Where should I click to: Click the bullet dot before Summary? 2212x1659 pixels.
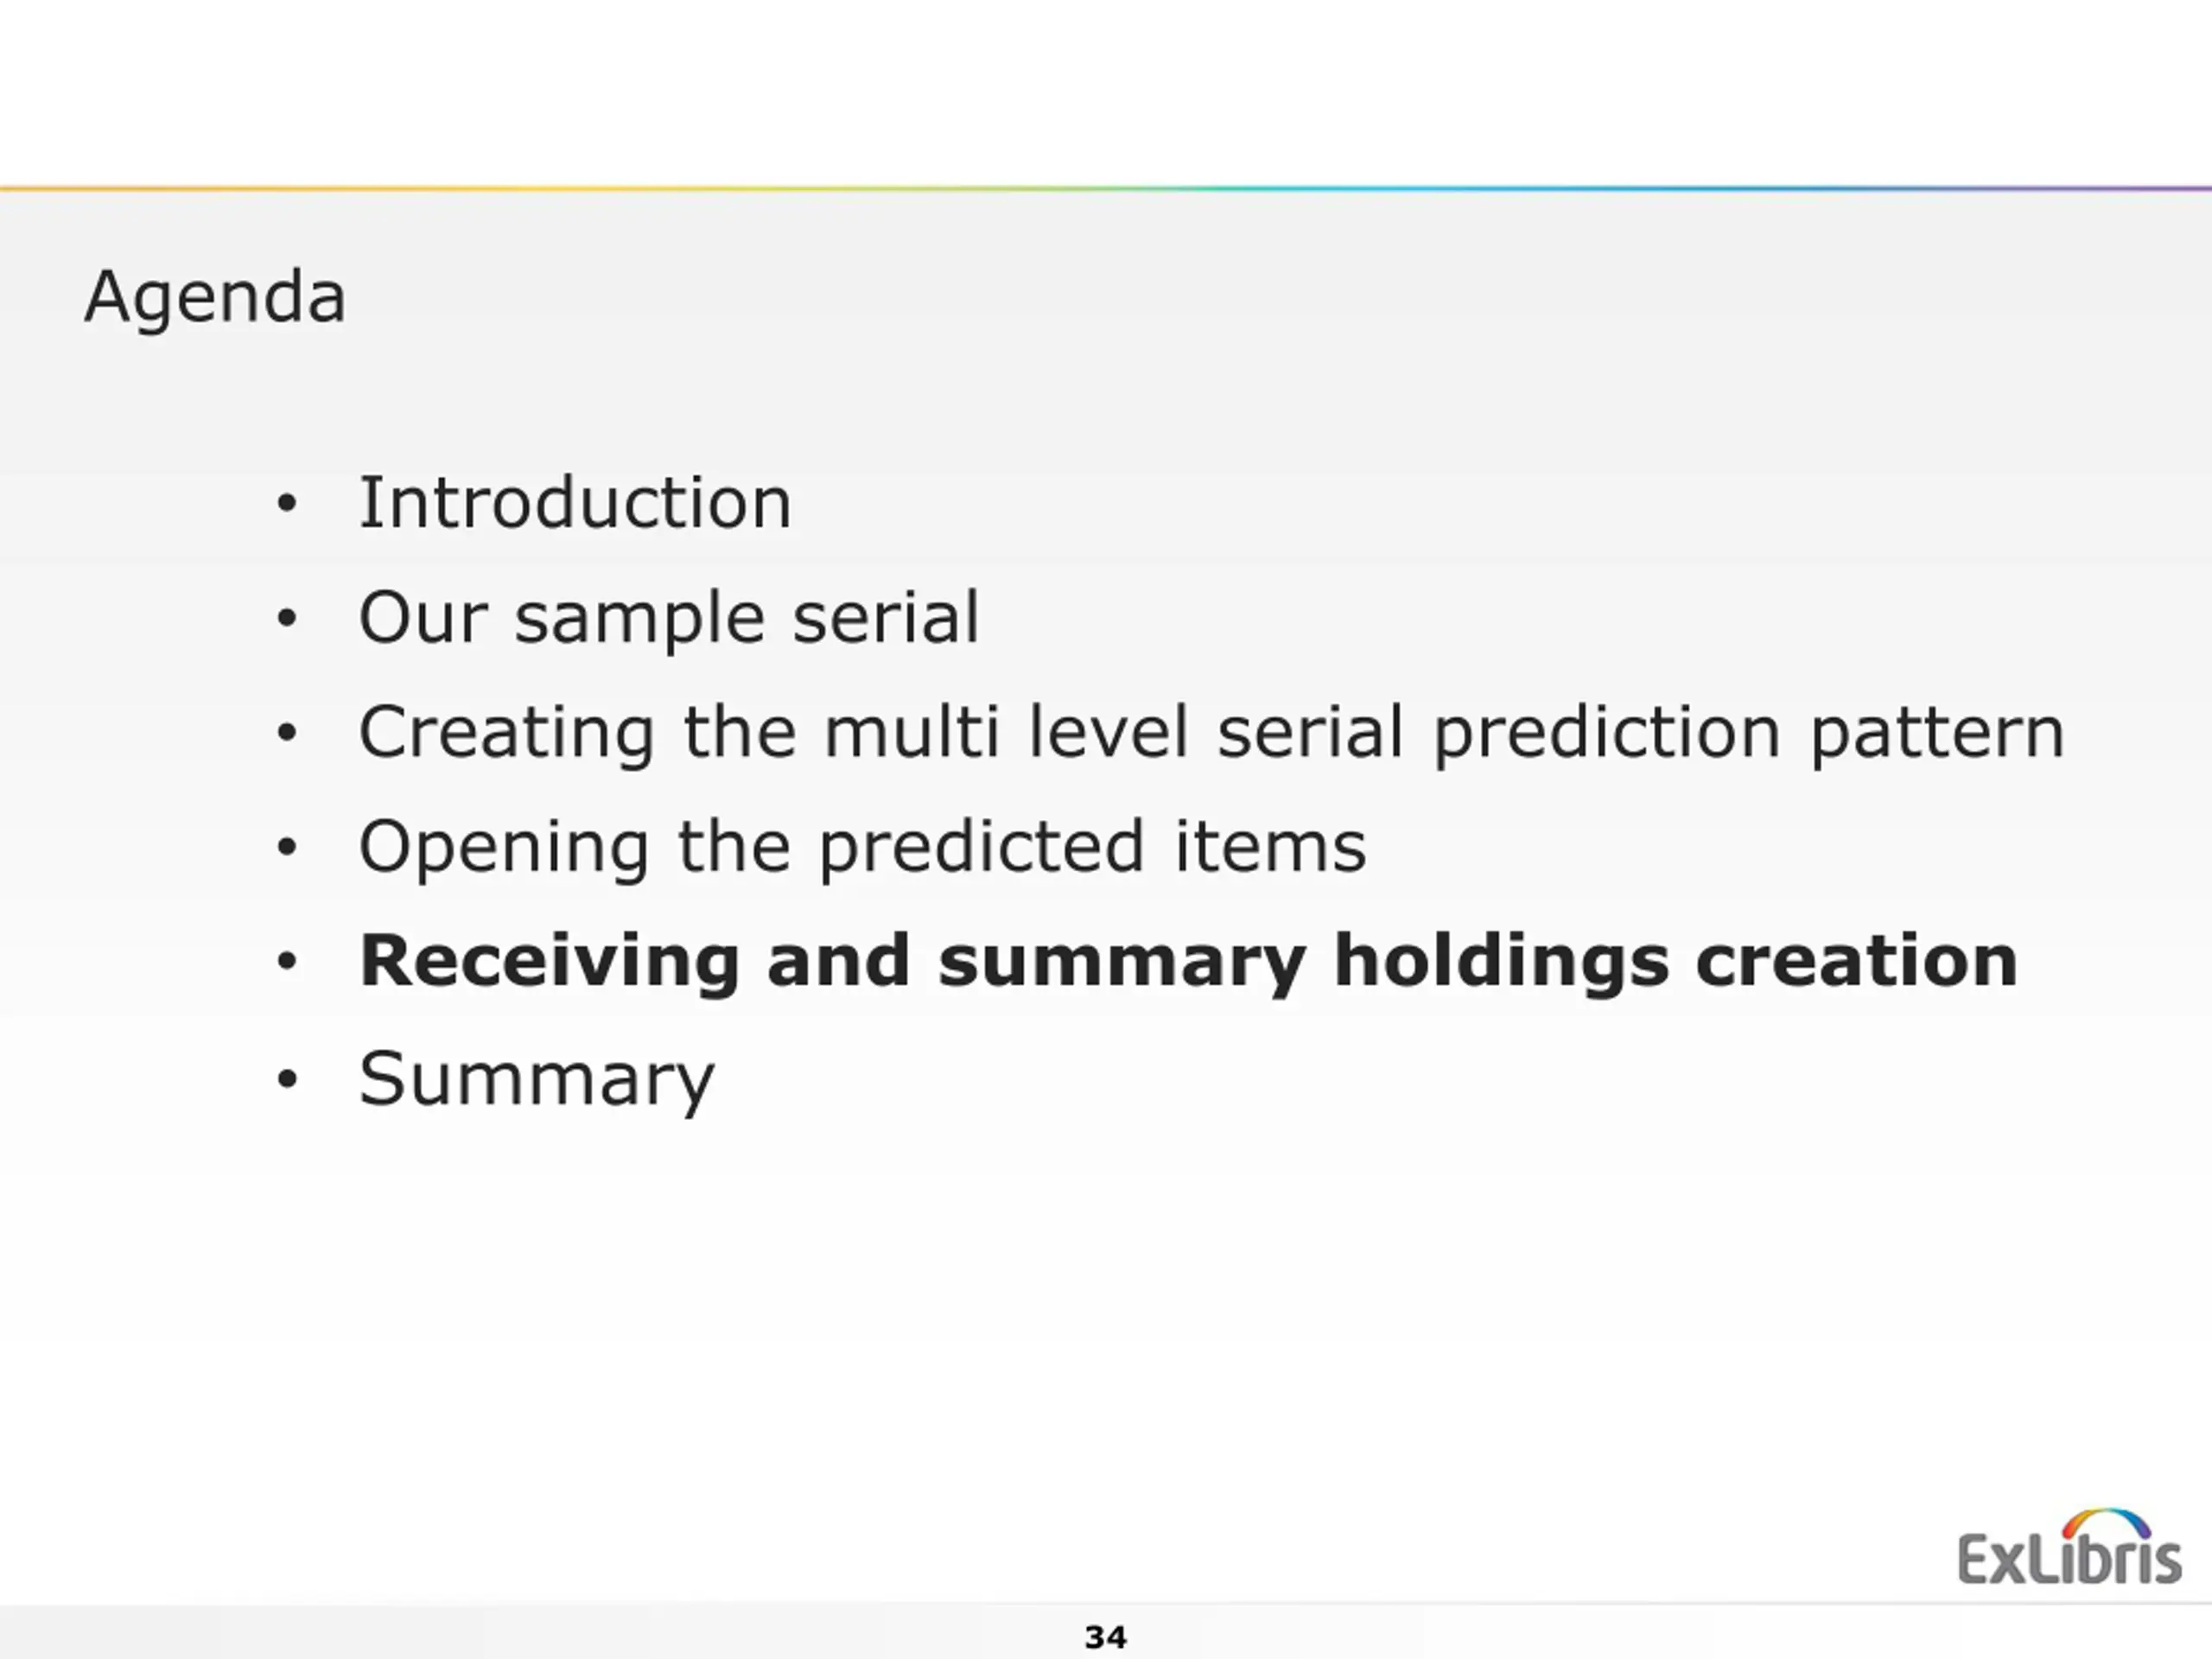point(287,1079)
